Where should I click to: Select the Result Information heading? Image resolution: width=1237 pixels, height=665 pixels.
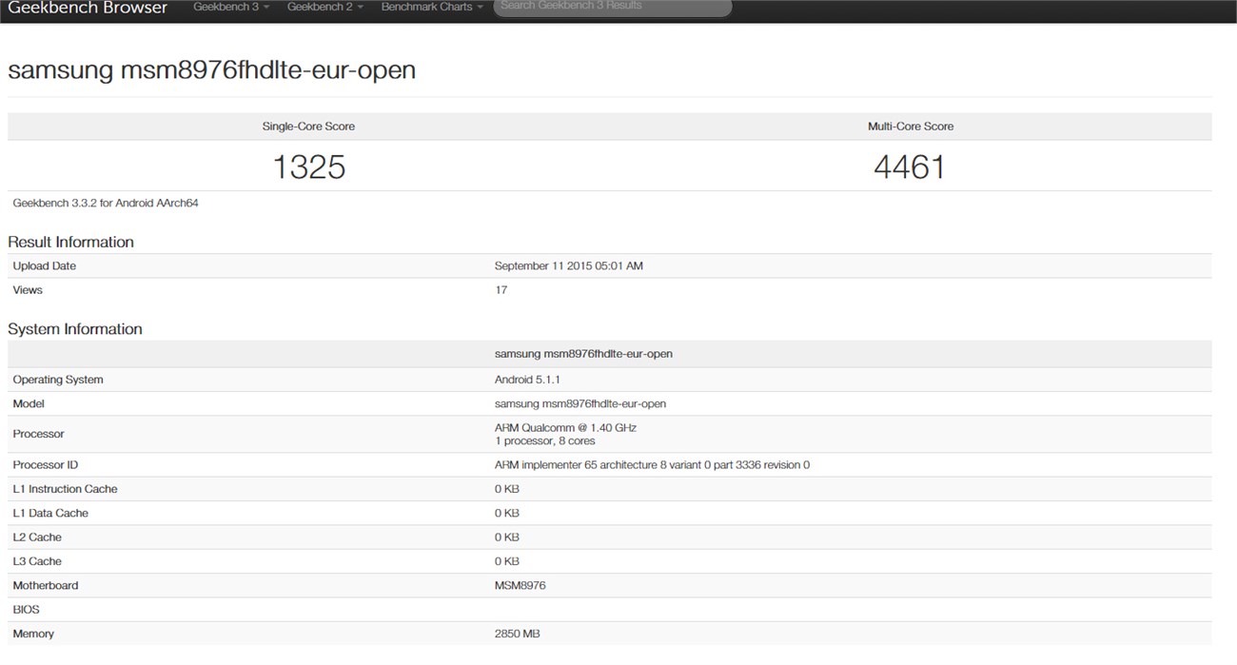(70, 242)
